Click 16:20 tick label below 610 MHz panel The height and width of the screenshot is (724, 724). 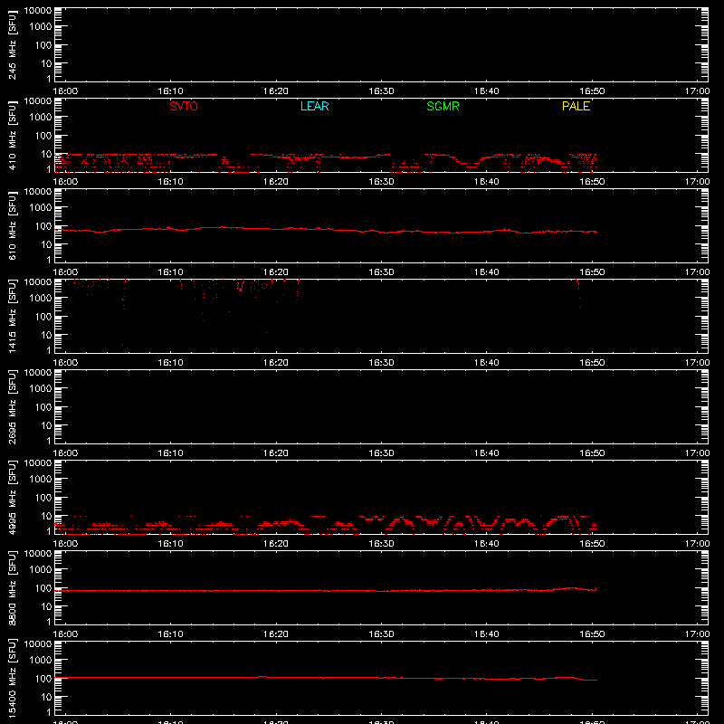(x=276, y=272)
